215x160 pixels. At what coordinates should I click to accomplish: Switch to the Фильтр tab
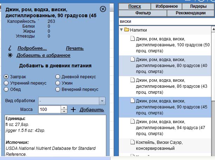(x=143, y=13)
